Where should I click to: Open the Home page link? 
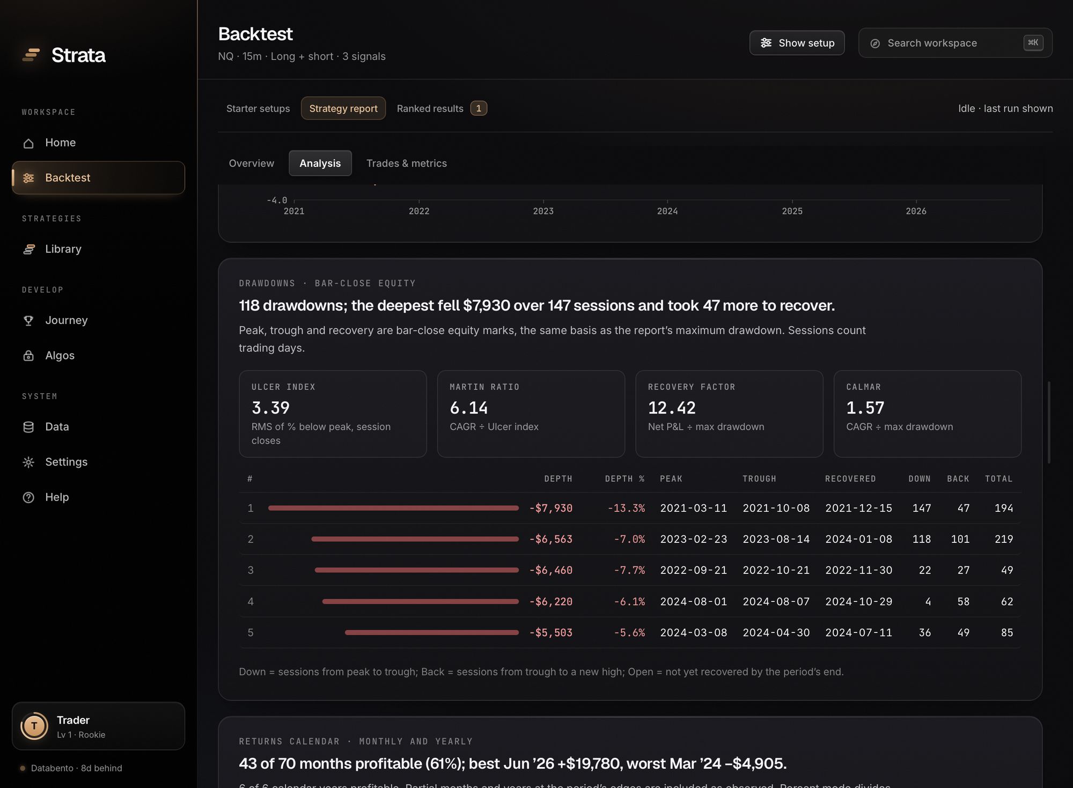[98, 143]
